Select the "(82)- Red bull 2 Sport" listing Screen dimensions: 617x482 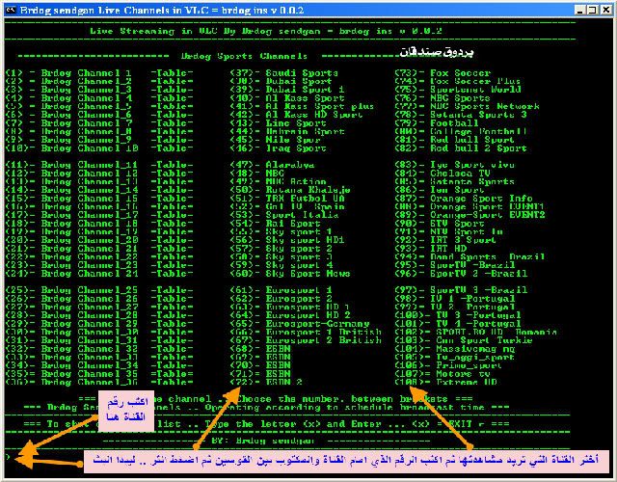coord(461,148)
